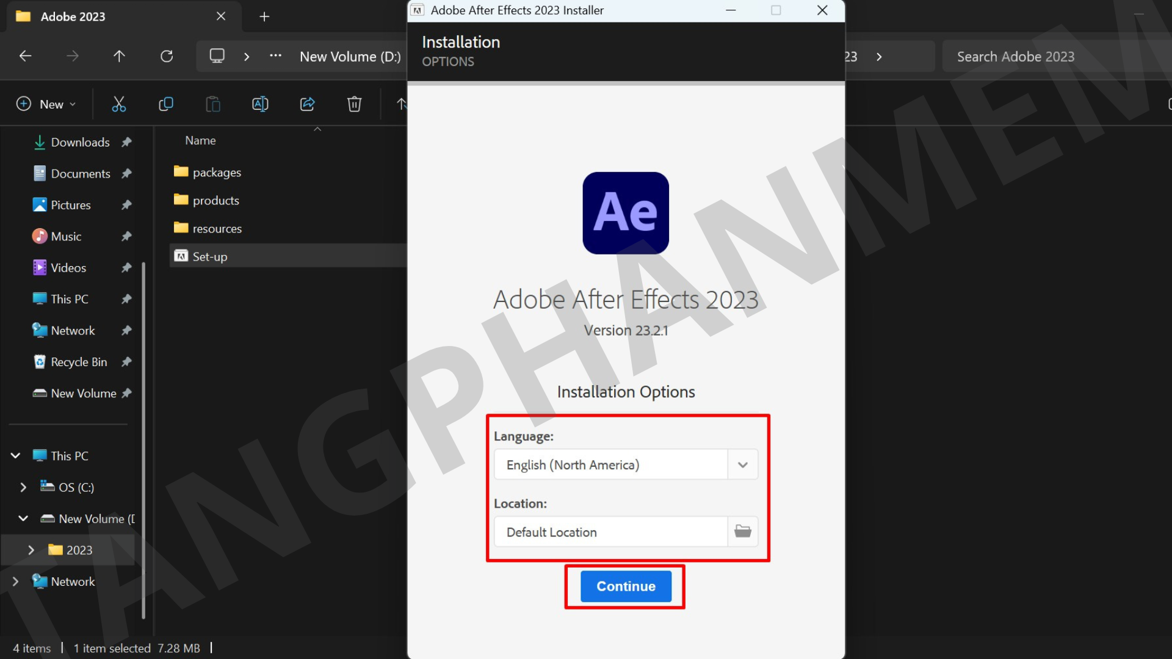1172x659 pixels.
Task: Open the New item dropdown
Action: click(46, 104)
